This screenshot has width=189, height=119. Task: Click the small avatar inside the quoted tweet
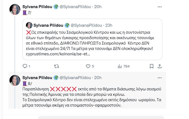pos(29,25)
